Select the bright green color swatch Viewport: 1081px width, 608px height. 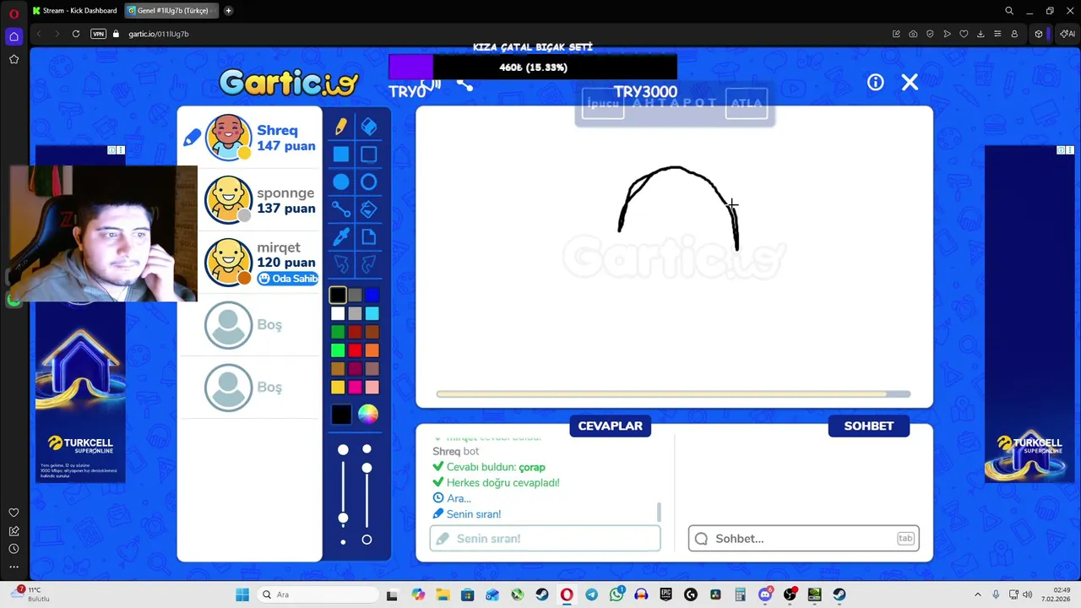click(x=338, y=350)
